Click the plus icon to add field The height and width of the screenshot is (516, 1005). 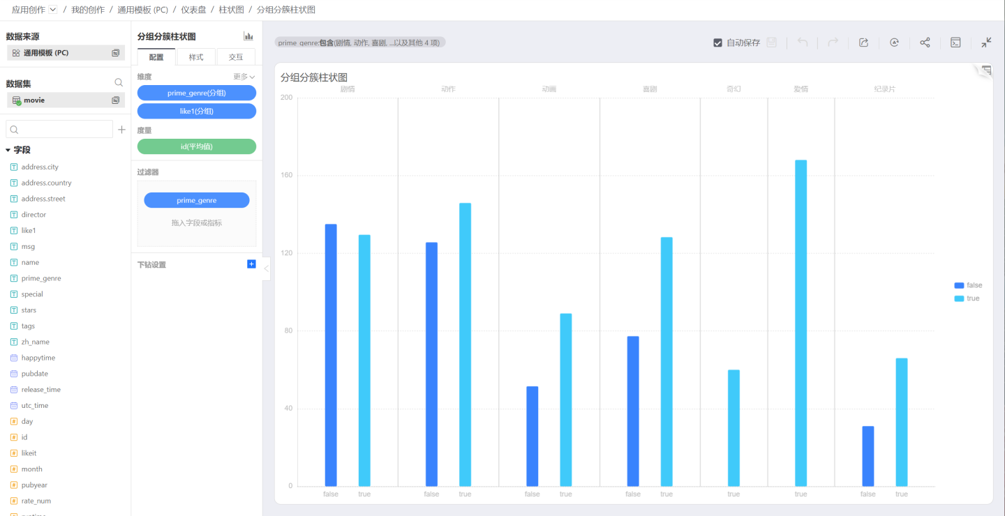point(121,130)
